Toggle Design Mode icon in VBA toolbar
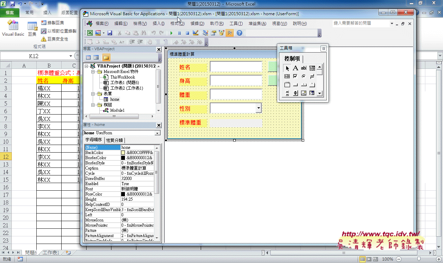Viewport: 443px width, 263px height. tap(195, 33)
